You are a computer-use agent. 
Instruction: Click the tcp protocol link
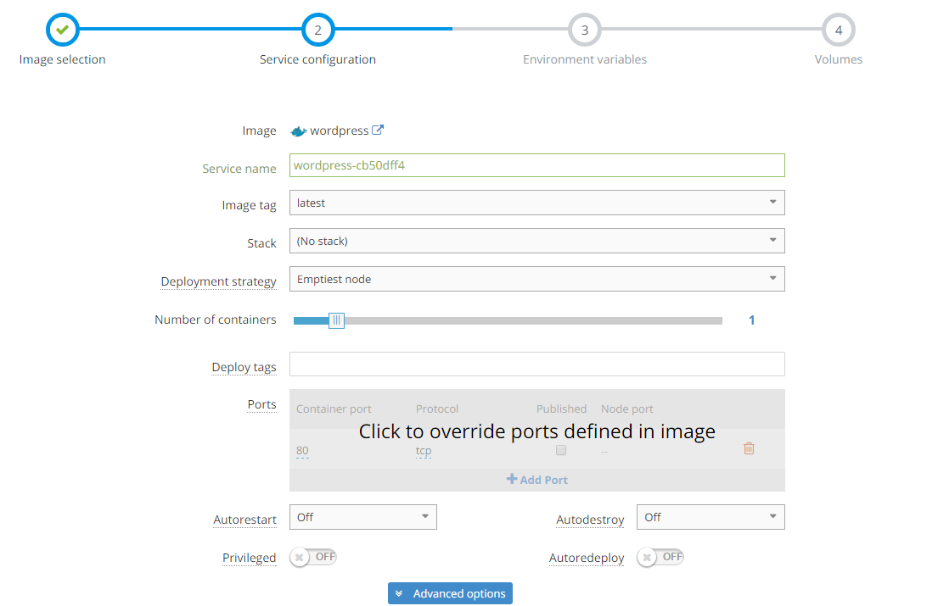coord(424,451)
